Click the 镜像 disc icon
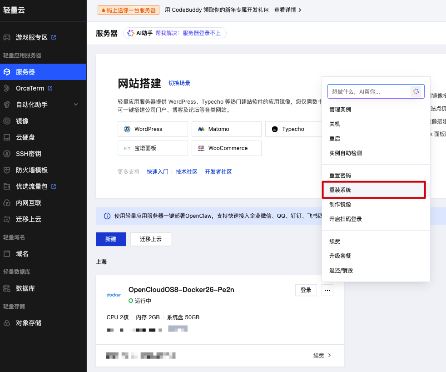This screenshot has height=372, width=446. [7, 121]
